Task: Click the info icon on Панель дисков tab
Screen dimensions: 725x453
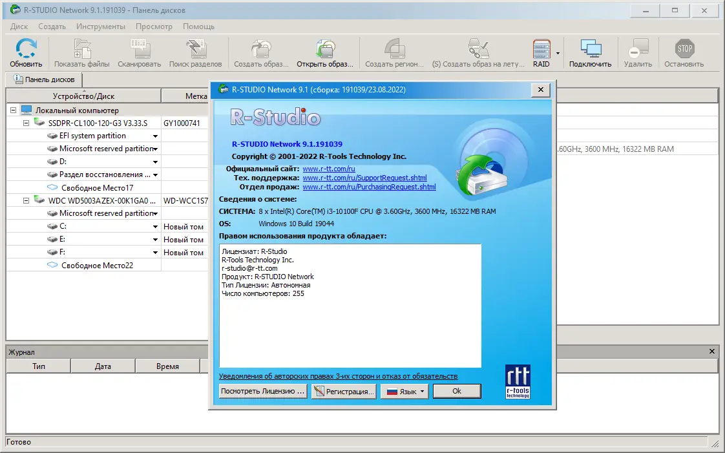Action: (18, 79)
